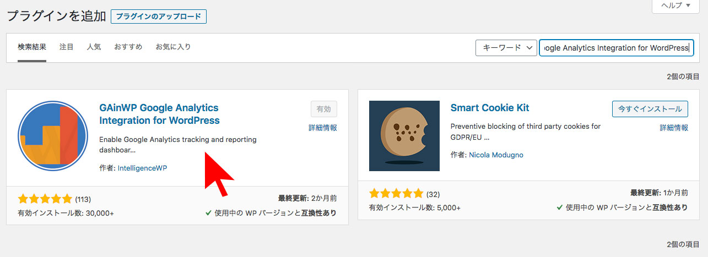Switch to the 人気 tab
Viewport: 708px width, 257px height.
point(94,47)
